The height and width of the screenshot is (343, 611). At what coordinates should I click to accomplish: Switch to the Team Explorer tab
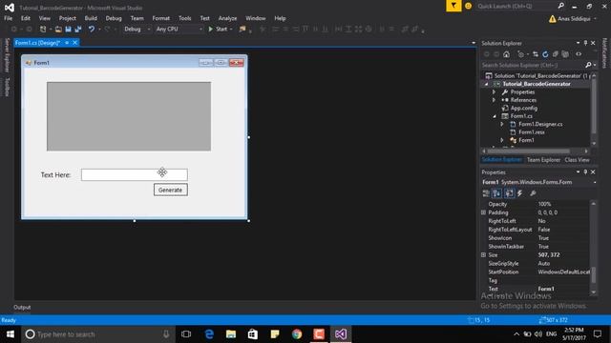[543, 160]
